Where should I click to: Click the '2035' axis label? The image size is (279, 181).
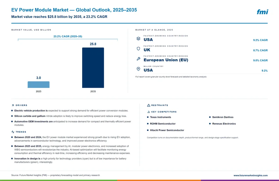(93, 91)
